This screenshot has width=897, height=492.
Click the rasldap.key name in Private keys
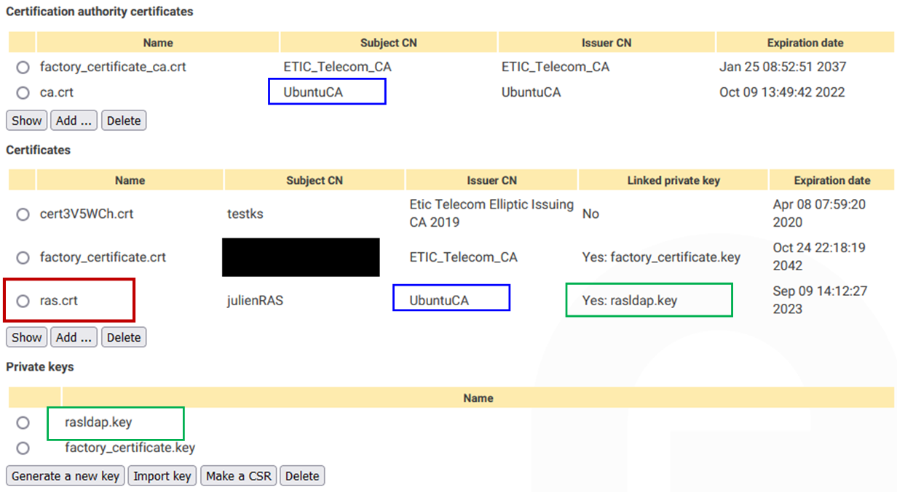pyautogui.click(x=98, y=422)
